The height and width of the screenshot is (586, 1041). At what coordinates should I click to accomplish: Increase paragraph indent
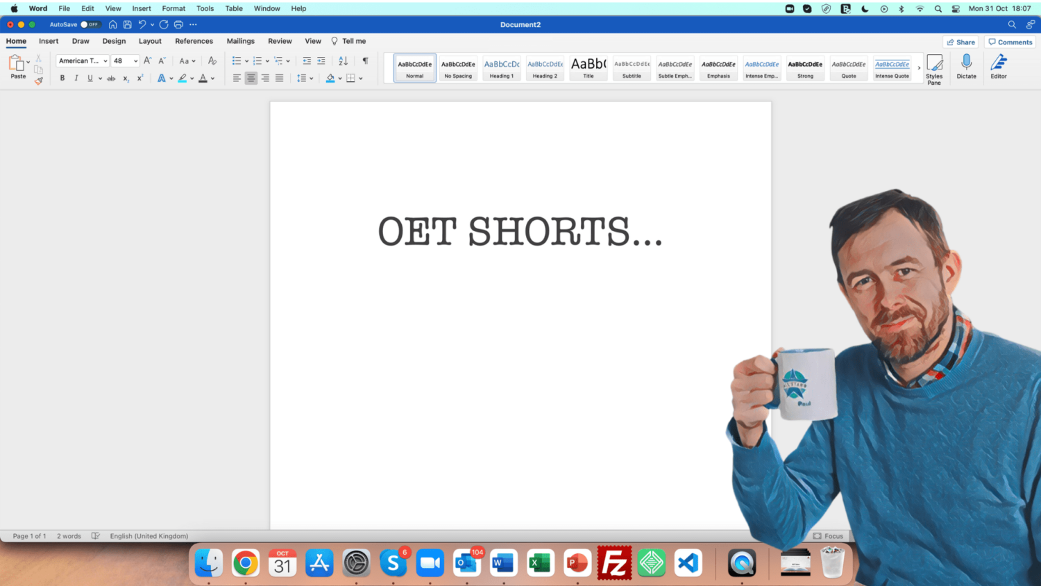[321, 61]
